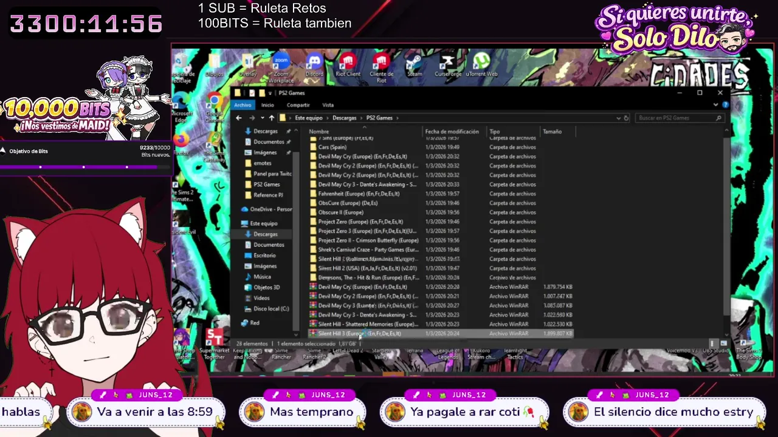Screen dimensions: 778x437
Task: Click the Descargas breadcrumb in address bar
Action: pos(344,118)
